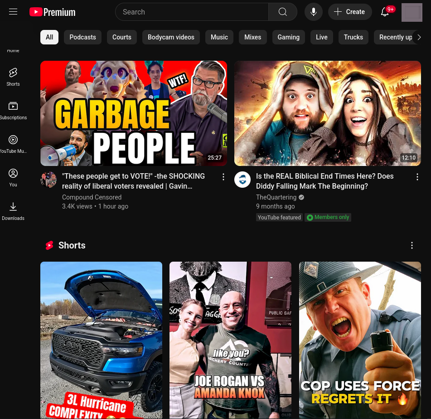Play the GARBAGE PEOPLE video thumbnail
The height and width of the screenshot is (419, 431).
tap(134, 113)
